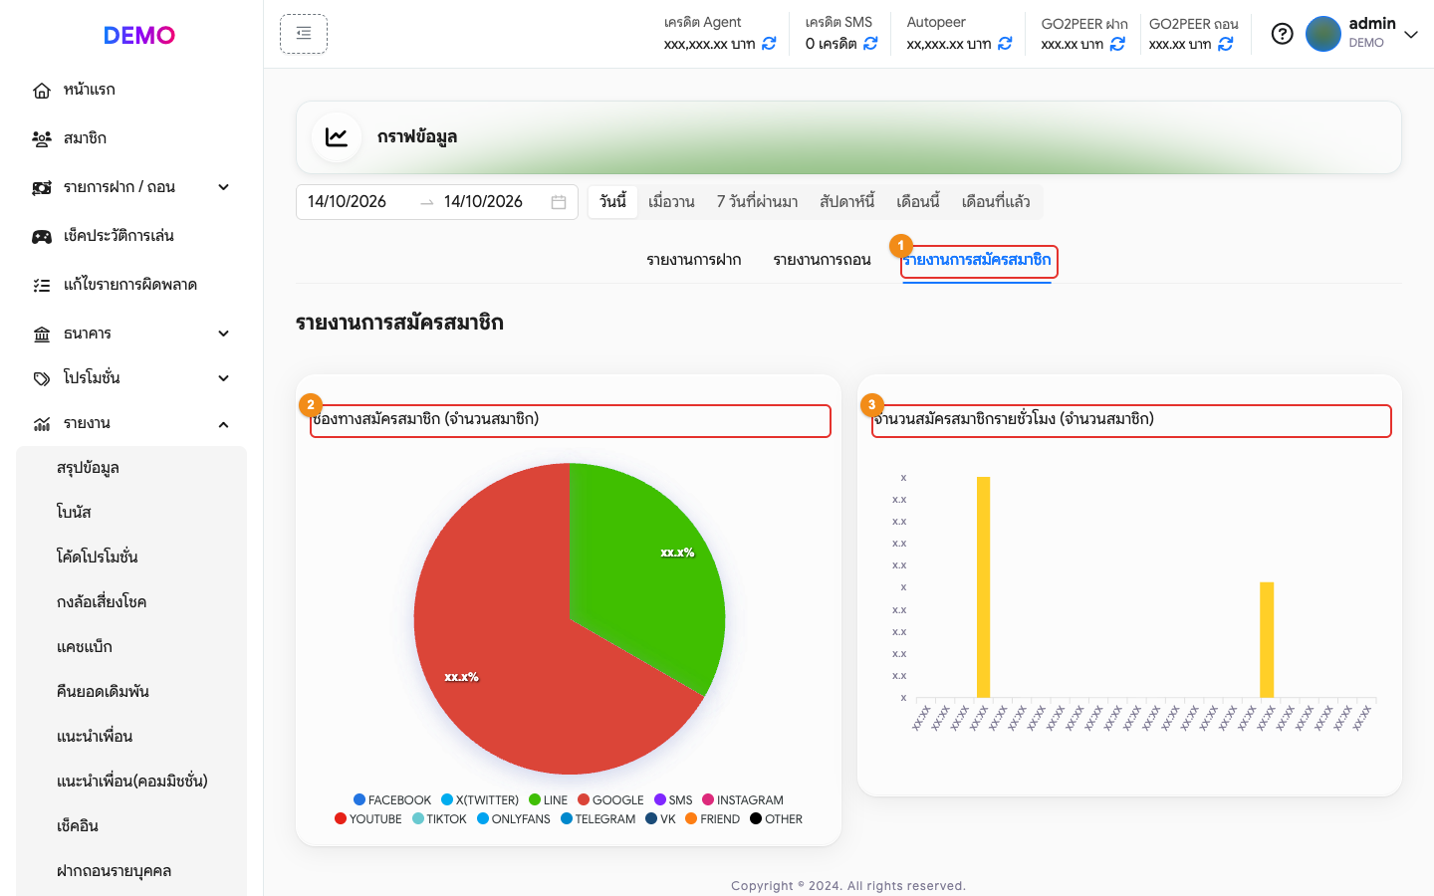Open the help question mark icon
The height and width of the screenshot is (896, 1434).
pos(1283,34)
